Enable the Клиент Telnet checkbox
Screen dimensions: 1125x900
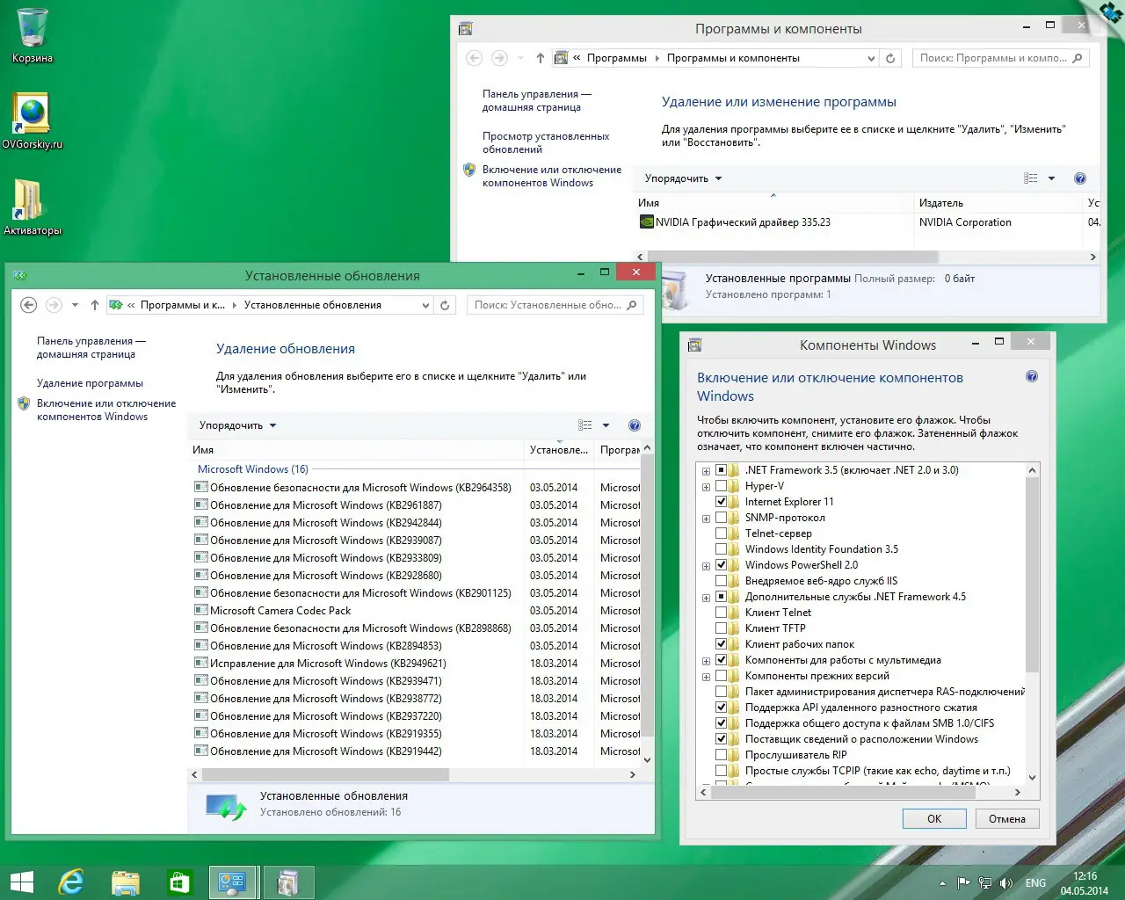(x=721, y=613)
